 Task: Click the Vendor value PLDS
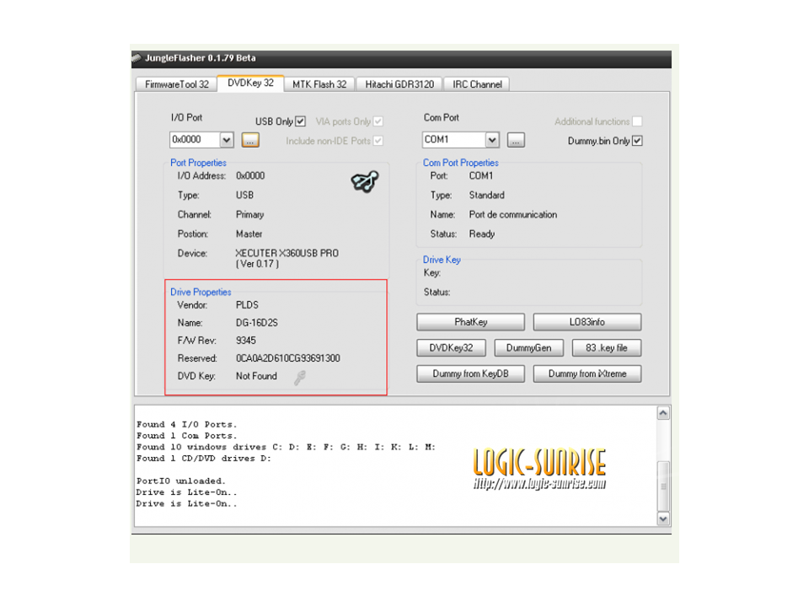[247, 305]
